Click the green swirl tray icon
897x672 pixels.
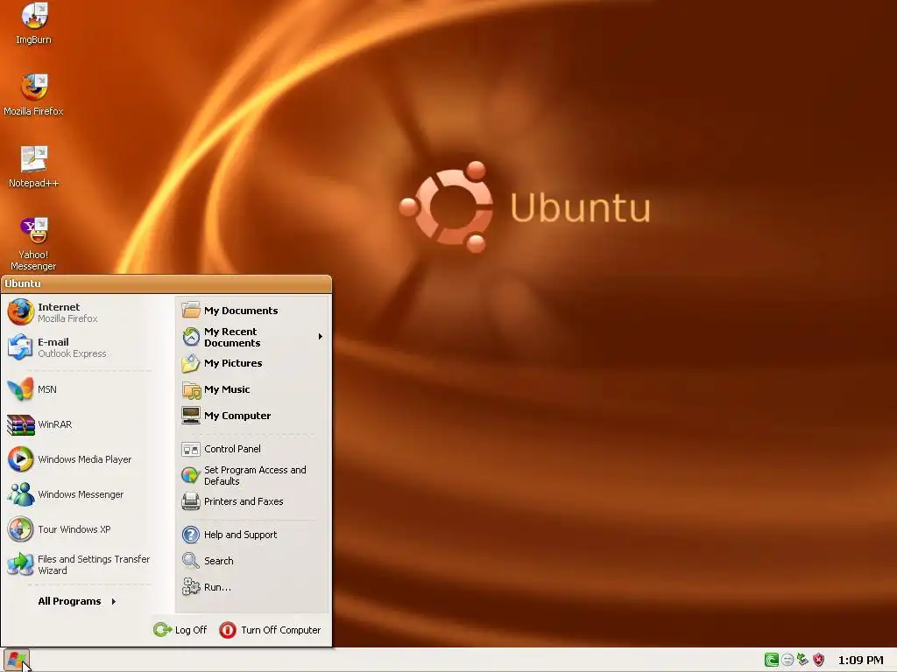point(771,660)
